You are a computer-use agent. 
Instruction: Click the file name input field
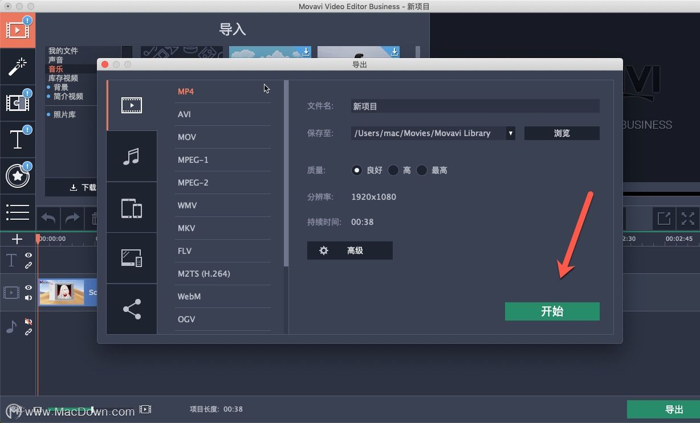[475, 106]
